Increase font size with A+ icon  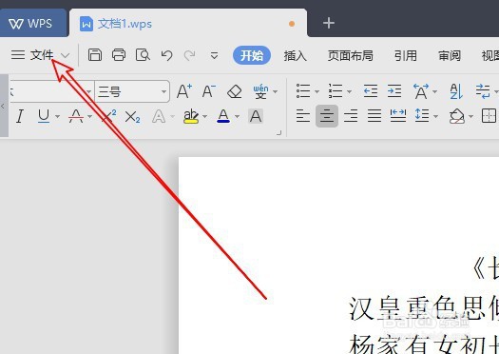[x=184, y=91]
